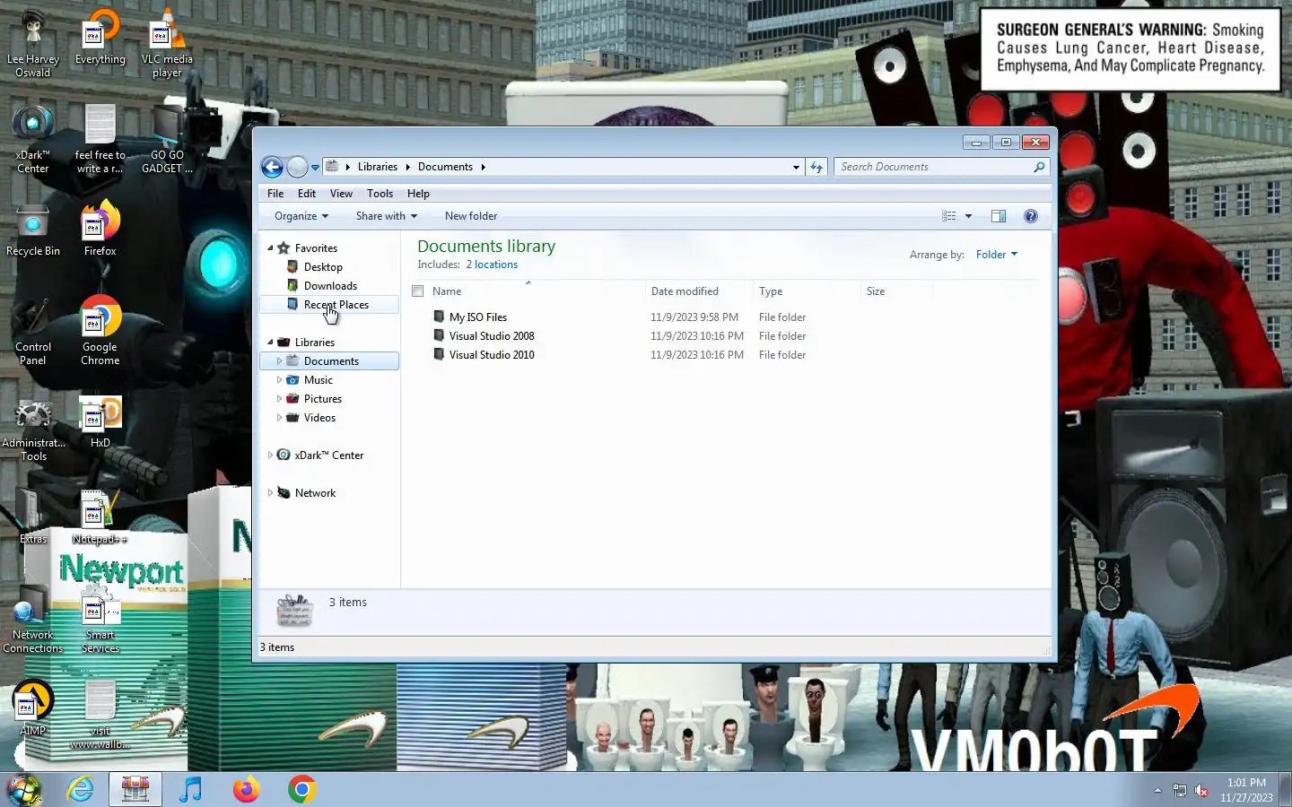Image resolution: width=1292 pixels, height=807 pixels.
Task: Open Recycle Bin on desktop
Action: pyautogui.click(x=33, y=230)
